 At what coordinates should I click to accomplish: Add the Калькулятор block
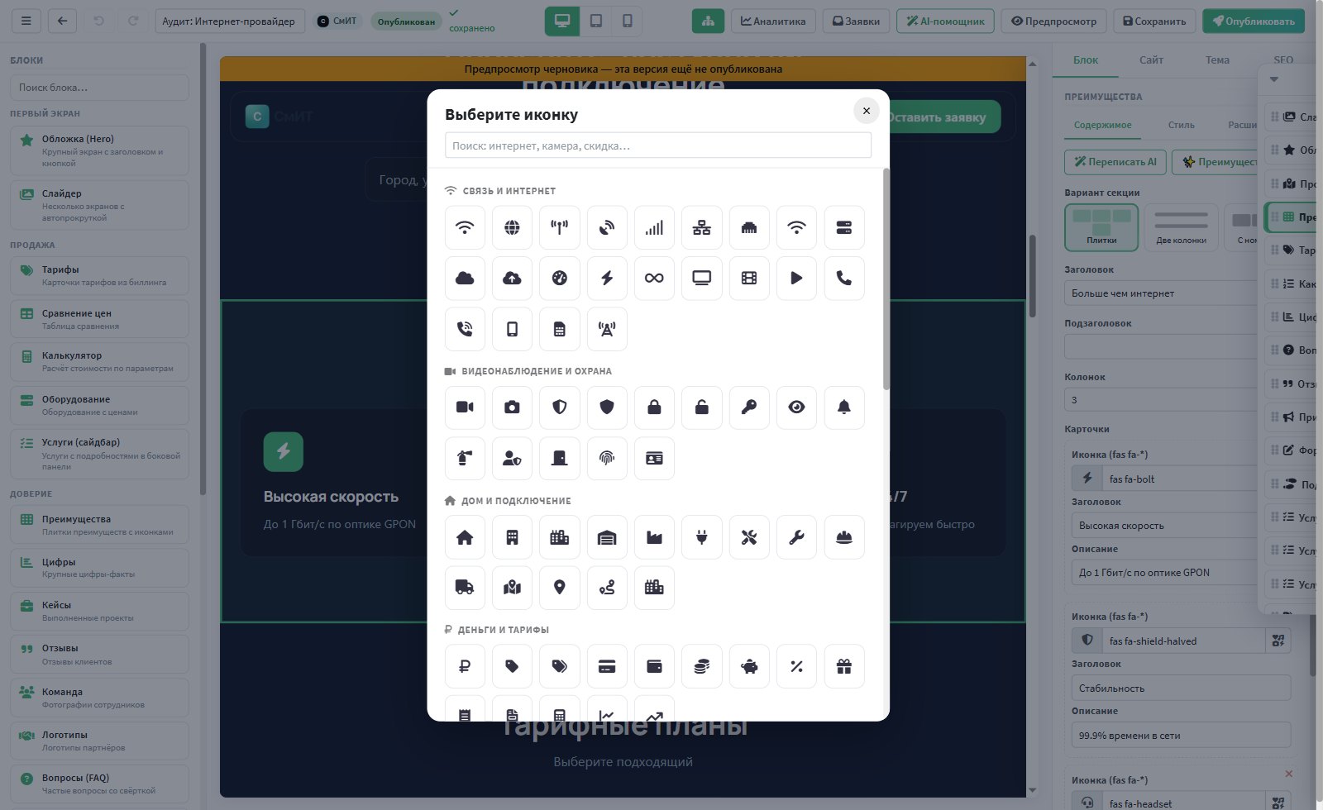click(99, 362)
